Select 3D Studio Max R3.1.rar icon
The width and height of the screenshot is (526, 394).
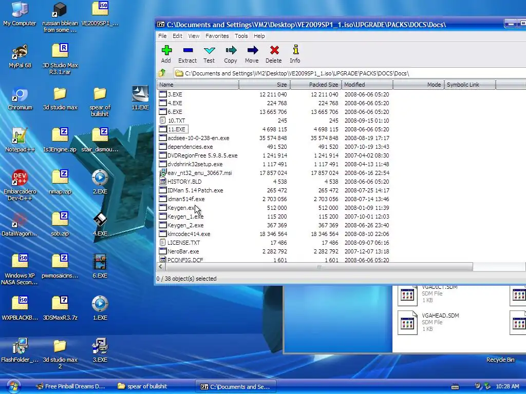tap(60, 59)
